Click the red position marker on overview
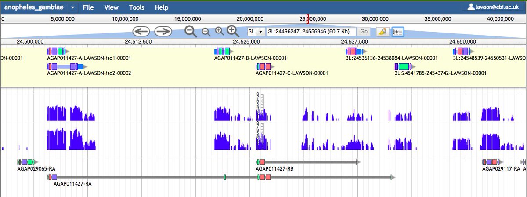The image size is (527, 197). (x=307, y=18)
